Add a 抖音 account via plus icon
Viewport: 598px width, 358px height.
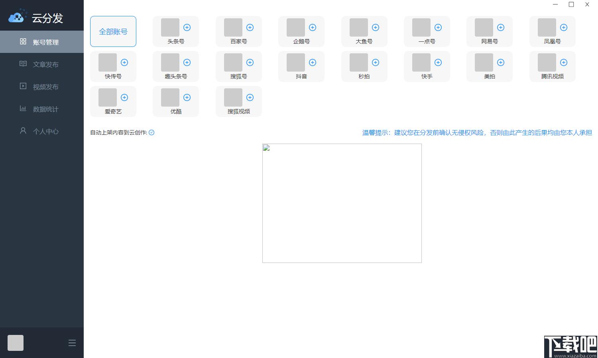[313, 62]
